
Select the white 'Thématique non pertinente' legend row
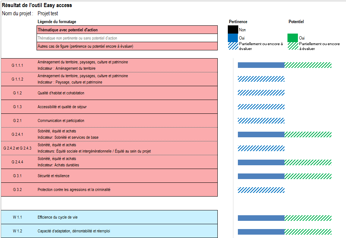127,38
